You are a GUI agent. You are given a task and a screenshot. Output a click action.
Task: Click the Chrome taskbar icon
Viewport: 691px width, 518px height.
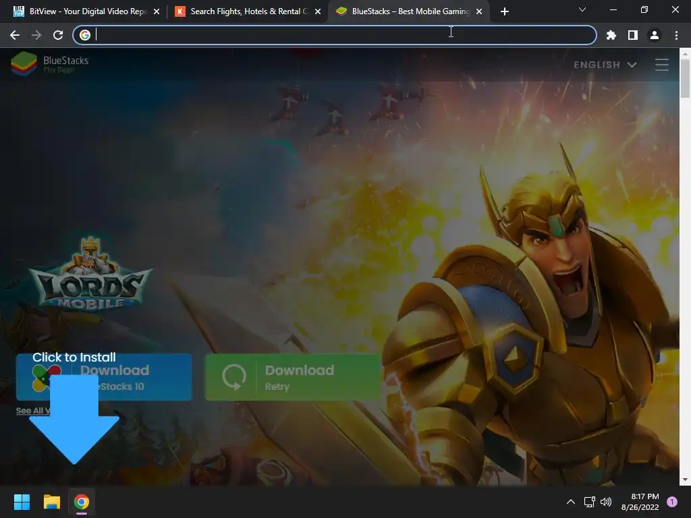point(82,502)
